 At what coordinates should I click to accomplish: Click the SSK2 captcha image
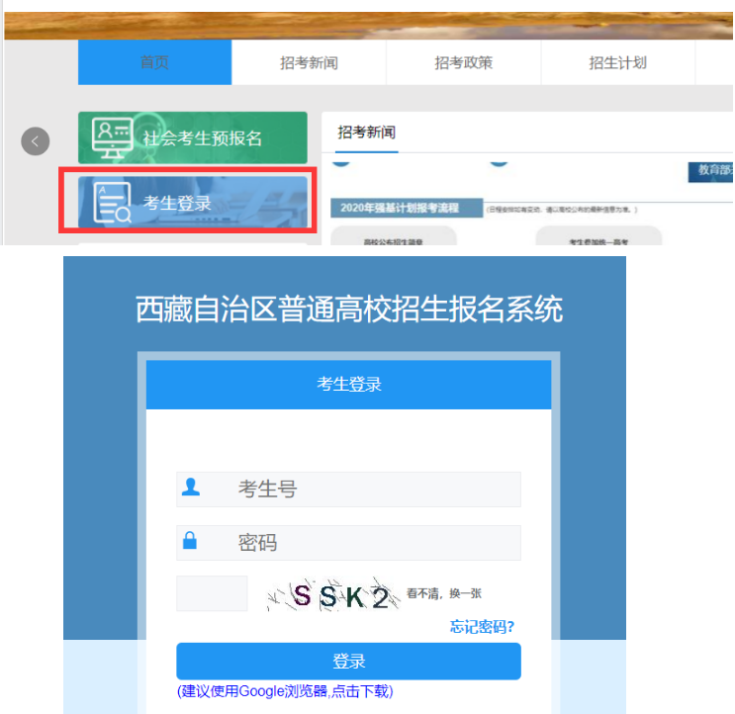[x=331, y=595]
